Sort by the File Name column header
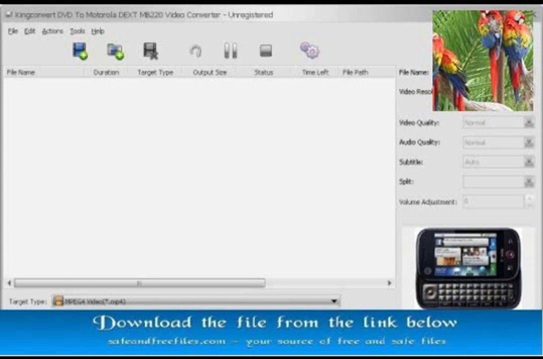The image size is (543, 359). [44, 72]
